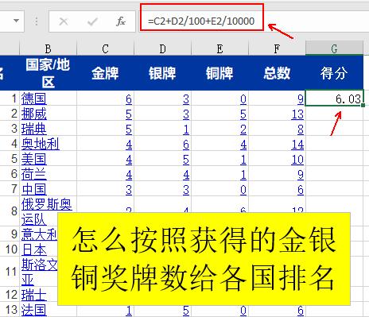This screenshot has width=369, height=317.
Task: Click 德国's total medals 9
Action: pos(300,99)
